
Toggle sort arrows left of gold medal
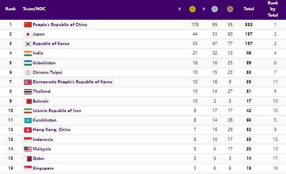click(179, 9)
